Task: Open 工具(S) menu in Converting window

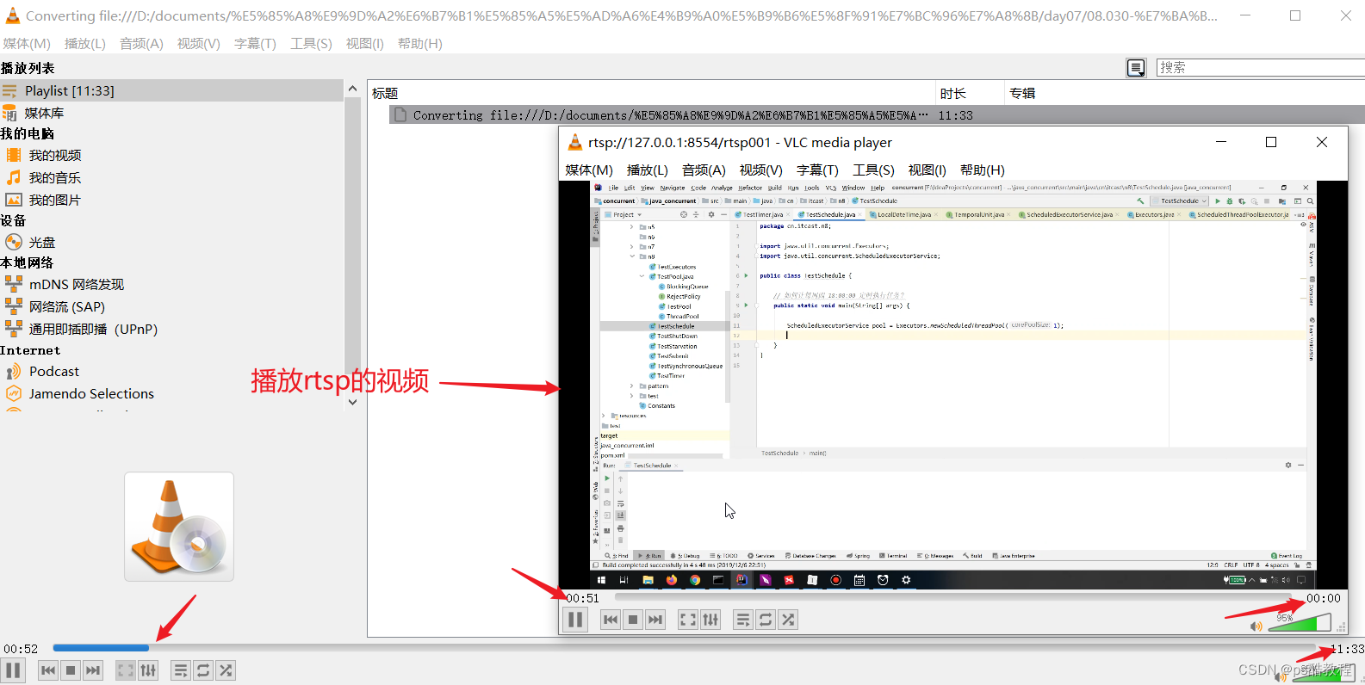Action: [x=311, y=44]
